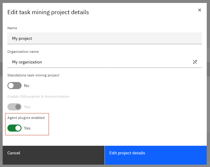Close the Edit task mining project dialog
The width and height of the screenshot is (210, 167).
(x=200, y=10)
